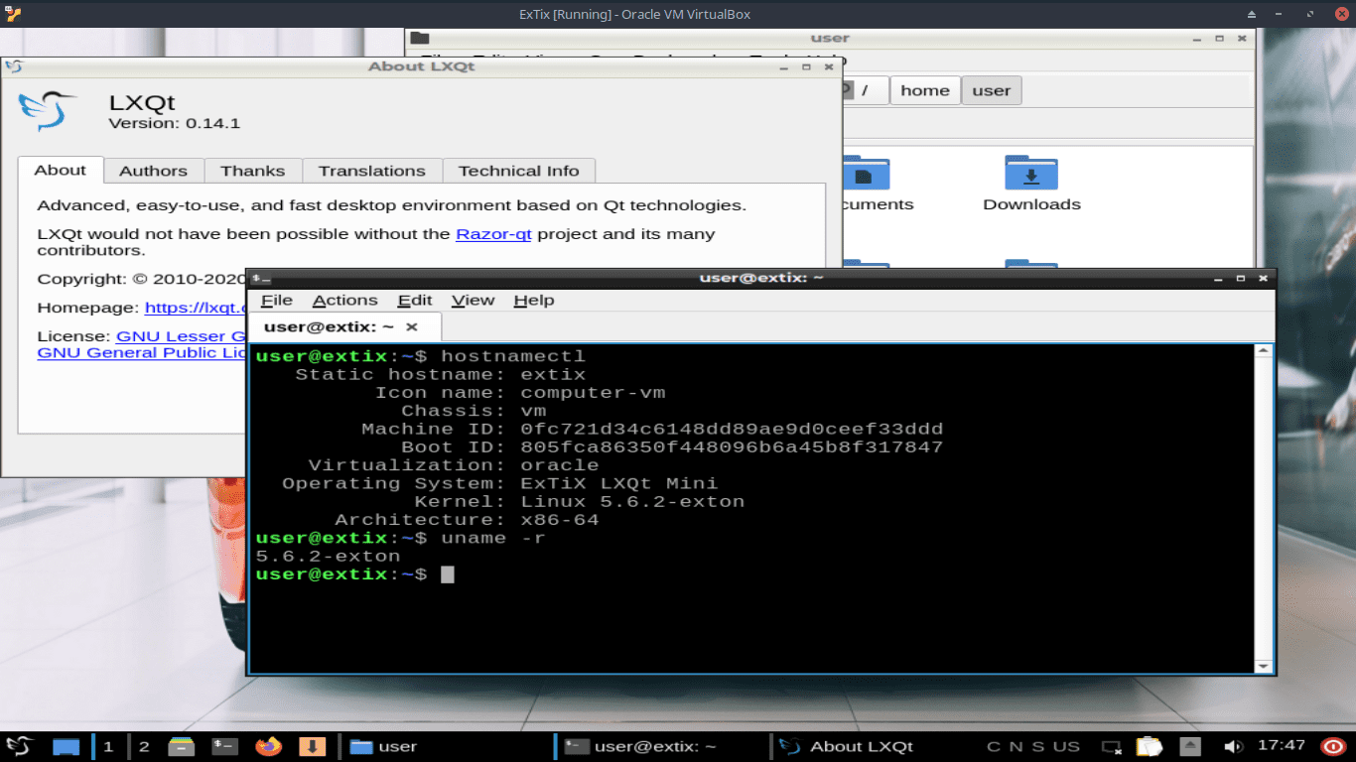Click the removable media eject tray icon
This screenshot has height=762, width=1356.
1190,746
